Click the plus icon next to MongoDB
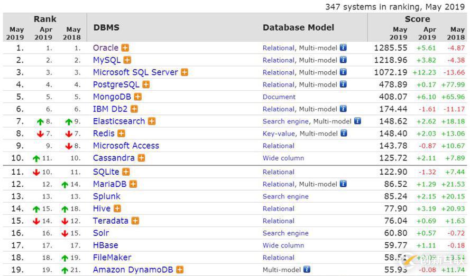Screen dimensions: 470x276 click(138, 97)
